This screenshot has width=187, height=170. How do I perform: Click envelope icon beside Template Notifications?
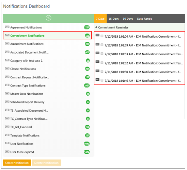point(7,135)
